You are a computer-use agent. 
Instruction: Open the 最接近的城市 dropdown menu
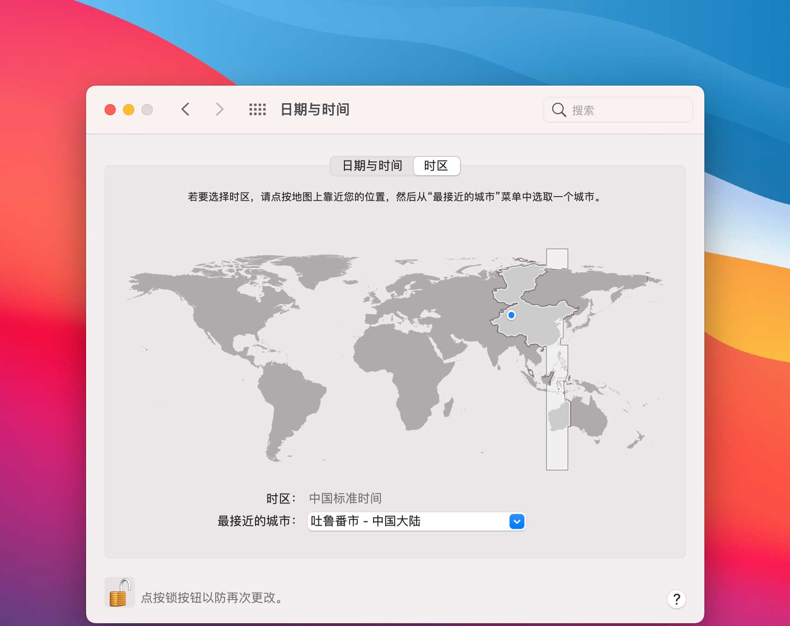416,521
